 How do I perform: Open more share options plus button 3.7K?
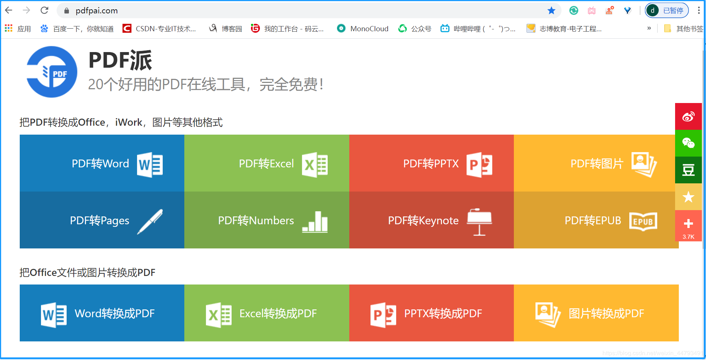(688, 226)
